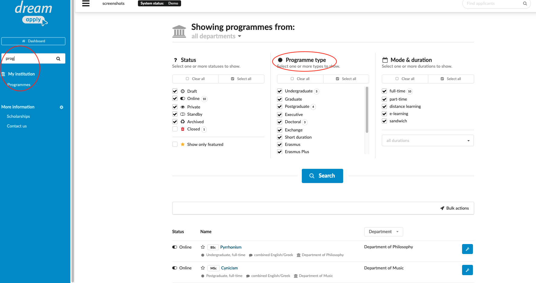This screenshot has height=283, width=536.
Task: Clear all Status filters
Action: point(195,79)
